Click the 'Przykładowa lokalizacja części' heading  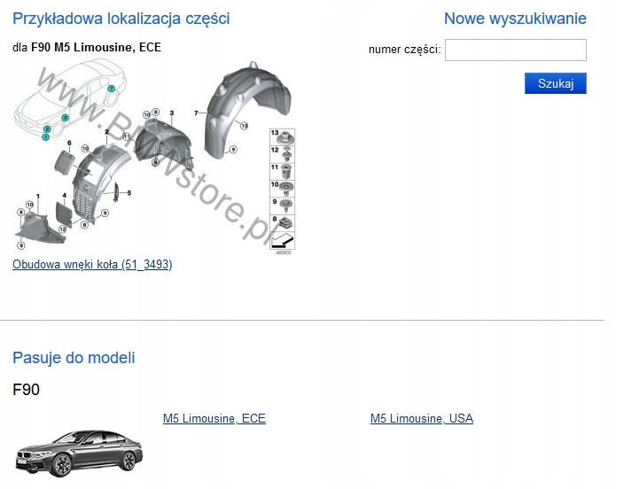pyautogui.click(x=121, y=19)
